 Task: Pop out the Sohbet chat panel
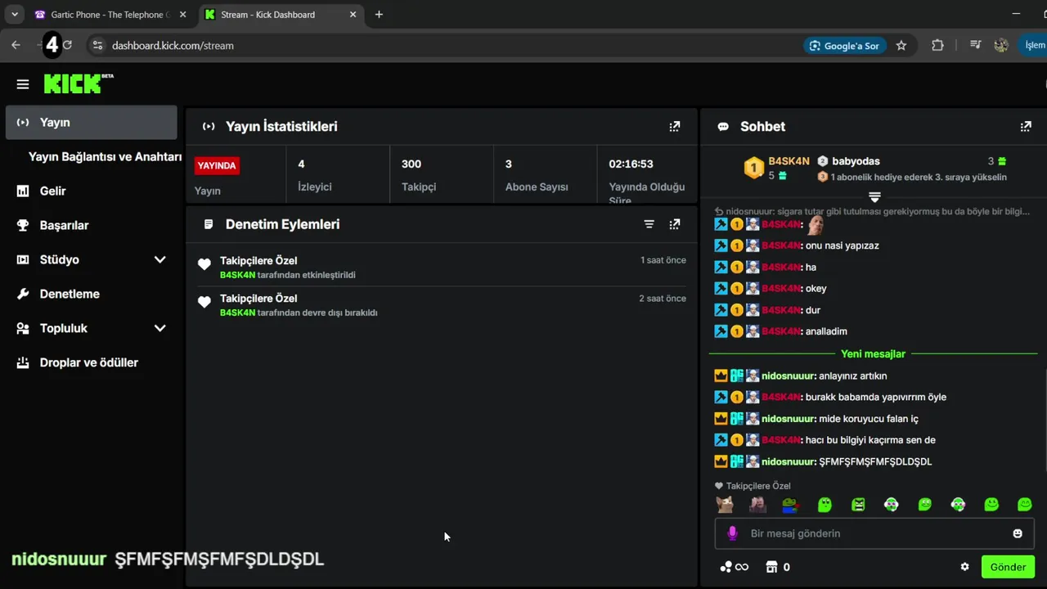(1026, 127)
